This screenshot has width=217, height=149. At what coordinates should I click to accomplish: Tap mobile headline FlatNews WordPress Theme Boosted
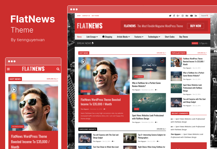30,142
